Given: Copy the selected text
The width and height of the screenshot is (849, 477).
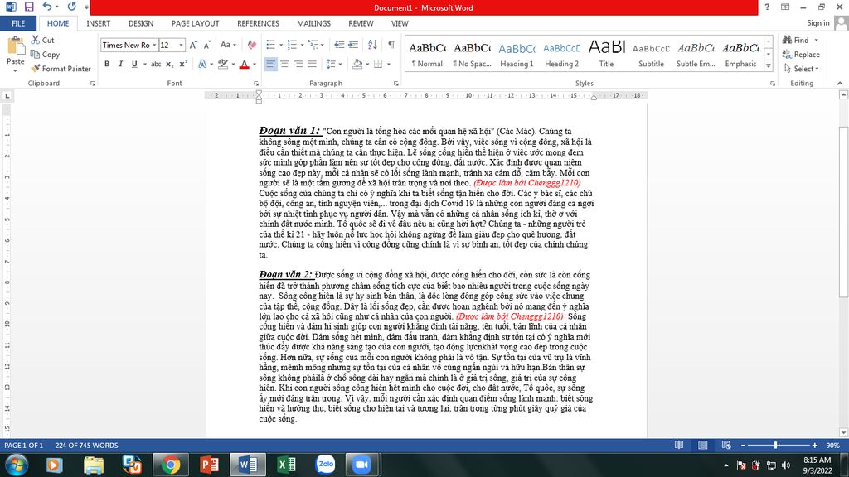Looking at the screenshot, I should [45, 55].
